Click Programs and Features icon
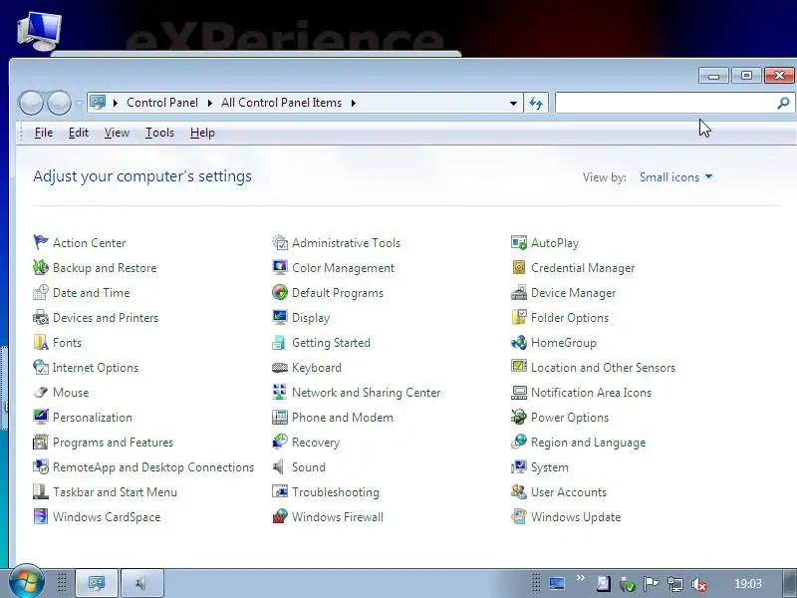This screenshot has height=598, width=797. [x=40, y=442]
